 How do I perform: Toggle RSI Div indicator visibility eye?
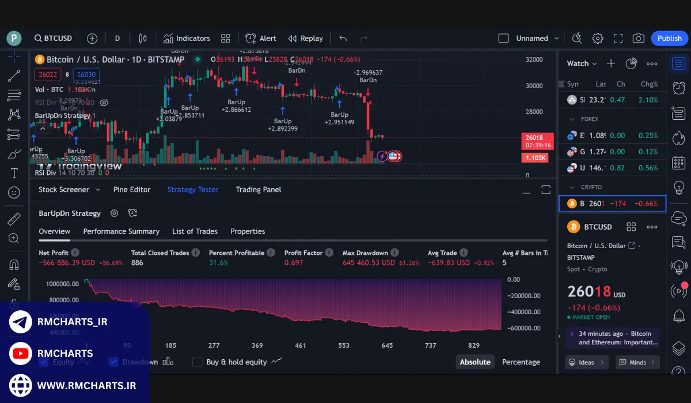point(104,102)
